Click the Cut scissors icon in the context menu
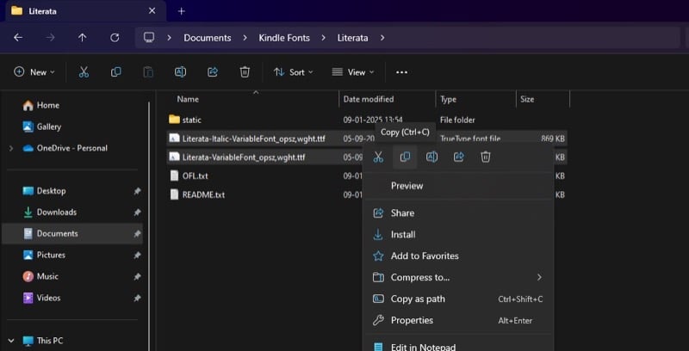689x351 pixels. pos(378,157)
